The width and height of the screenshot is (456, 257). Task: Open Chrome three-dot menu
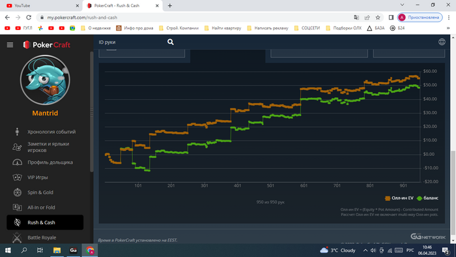[449, 18]
